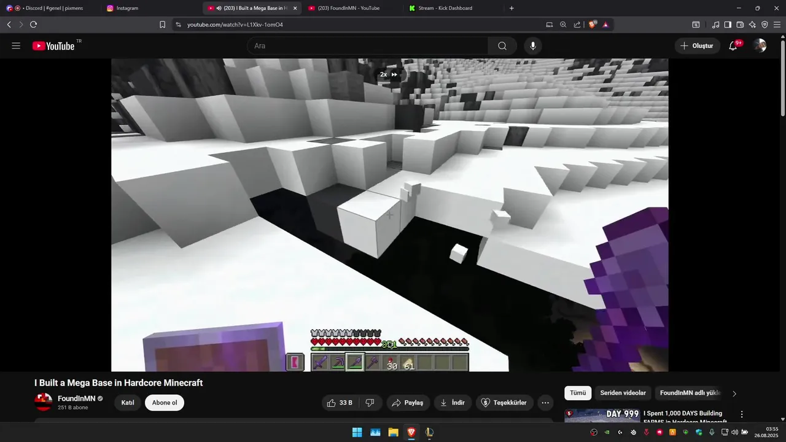786x442 pixels.
Task: Open the install/cast icon in address bar
Action: [550, 25]
